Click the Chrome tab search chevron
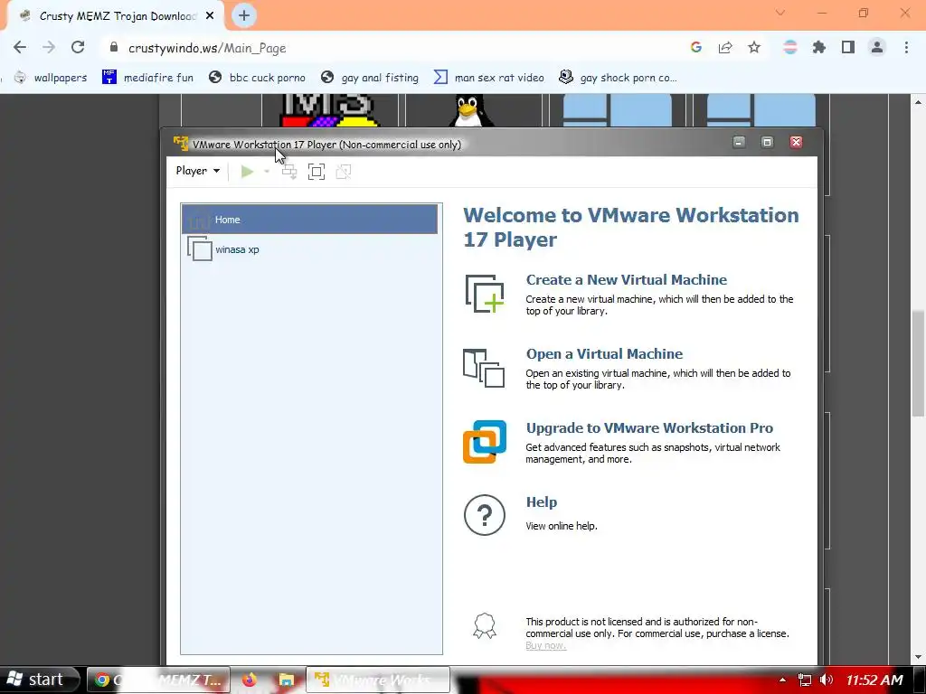The image size is (926, 694). click(x=780, y=13)
